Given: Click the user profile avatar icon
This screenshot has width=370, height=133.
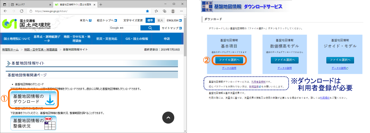Looking at the screenshot, I should tap(173, 11).
